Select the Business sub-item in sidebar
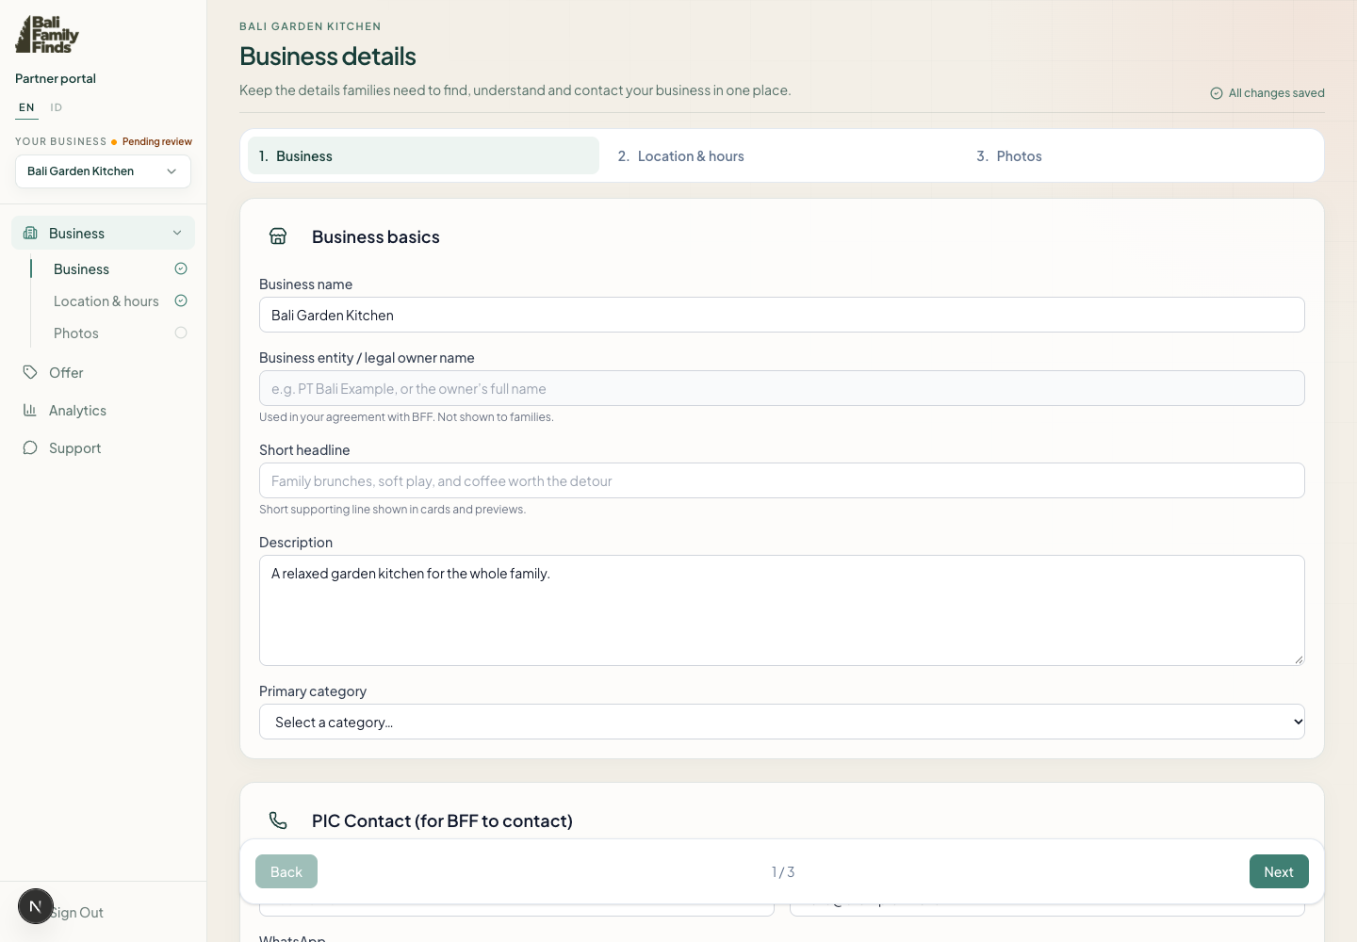 coord(82,268)
